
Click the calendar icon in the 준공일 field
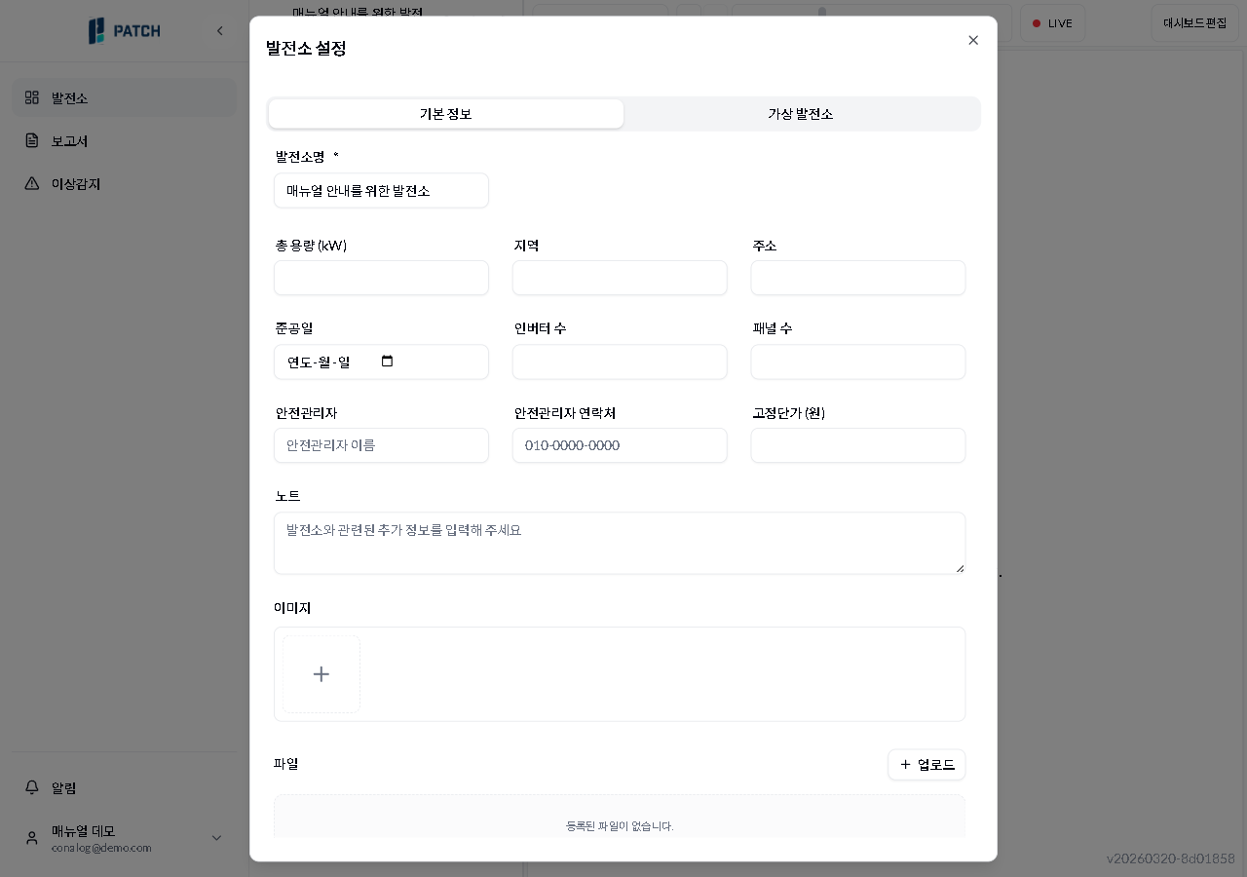click(x=387, y=361)
